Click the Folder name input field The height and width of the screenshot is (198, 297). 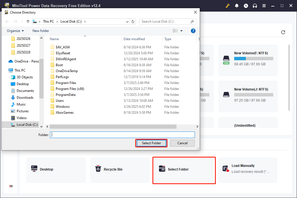pyautogui.click(x=122, y=135)
